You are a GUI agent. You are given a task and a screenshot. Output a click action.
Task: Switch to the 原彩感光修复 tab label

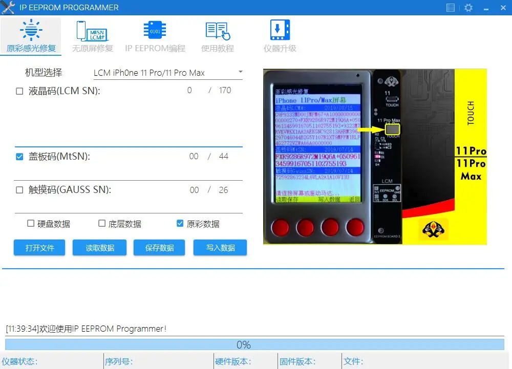click(x=31, y=48)
